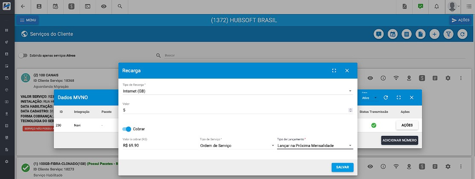Open the dollar finance icon in top bar
Screen dimensions: 475x179
coord(71,6)
